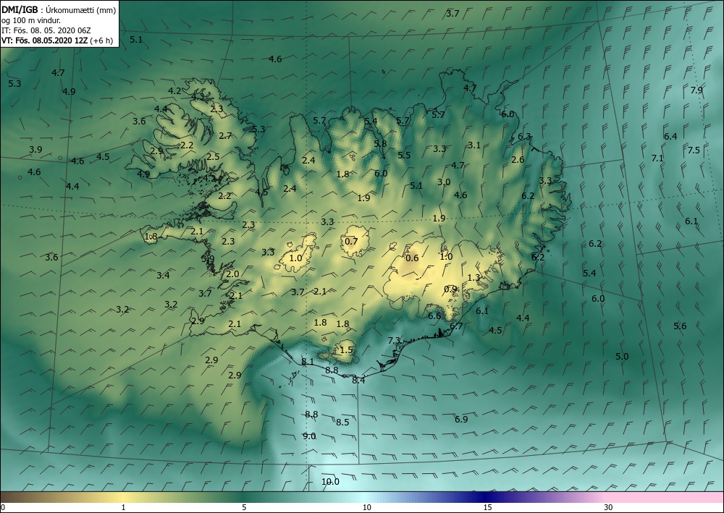The height and width of the screenshot is (513, 724).
Task: Click the 'DMI/IGB : Úrkomumætti (mm)' title text
Action: click(x=58, y=10)
